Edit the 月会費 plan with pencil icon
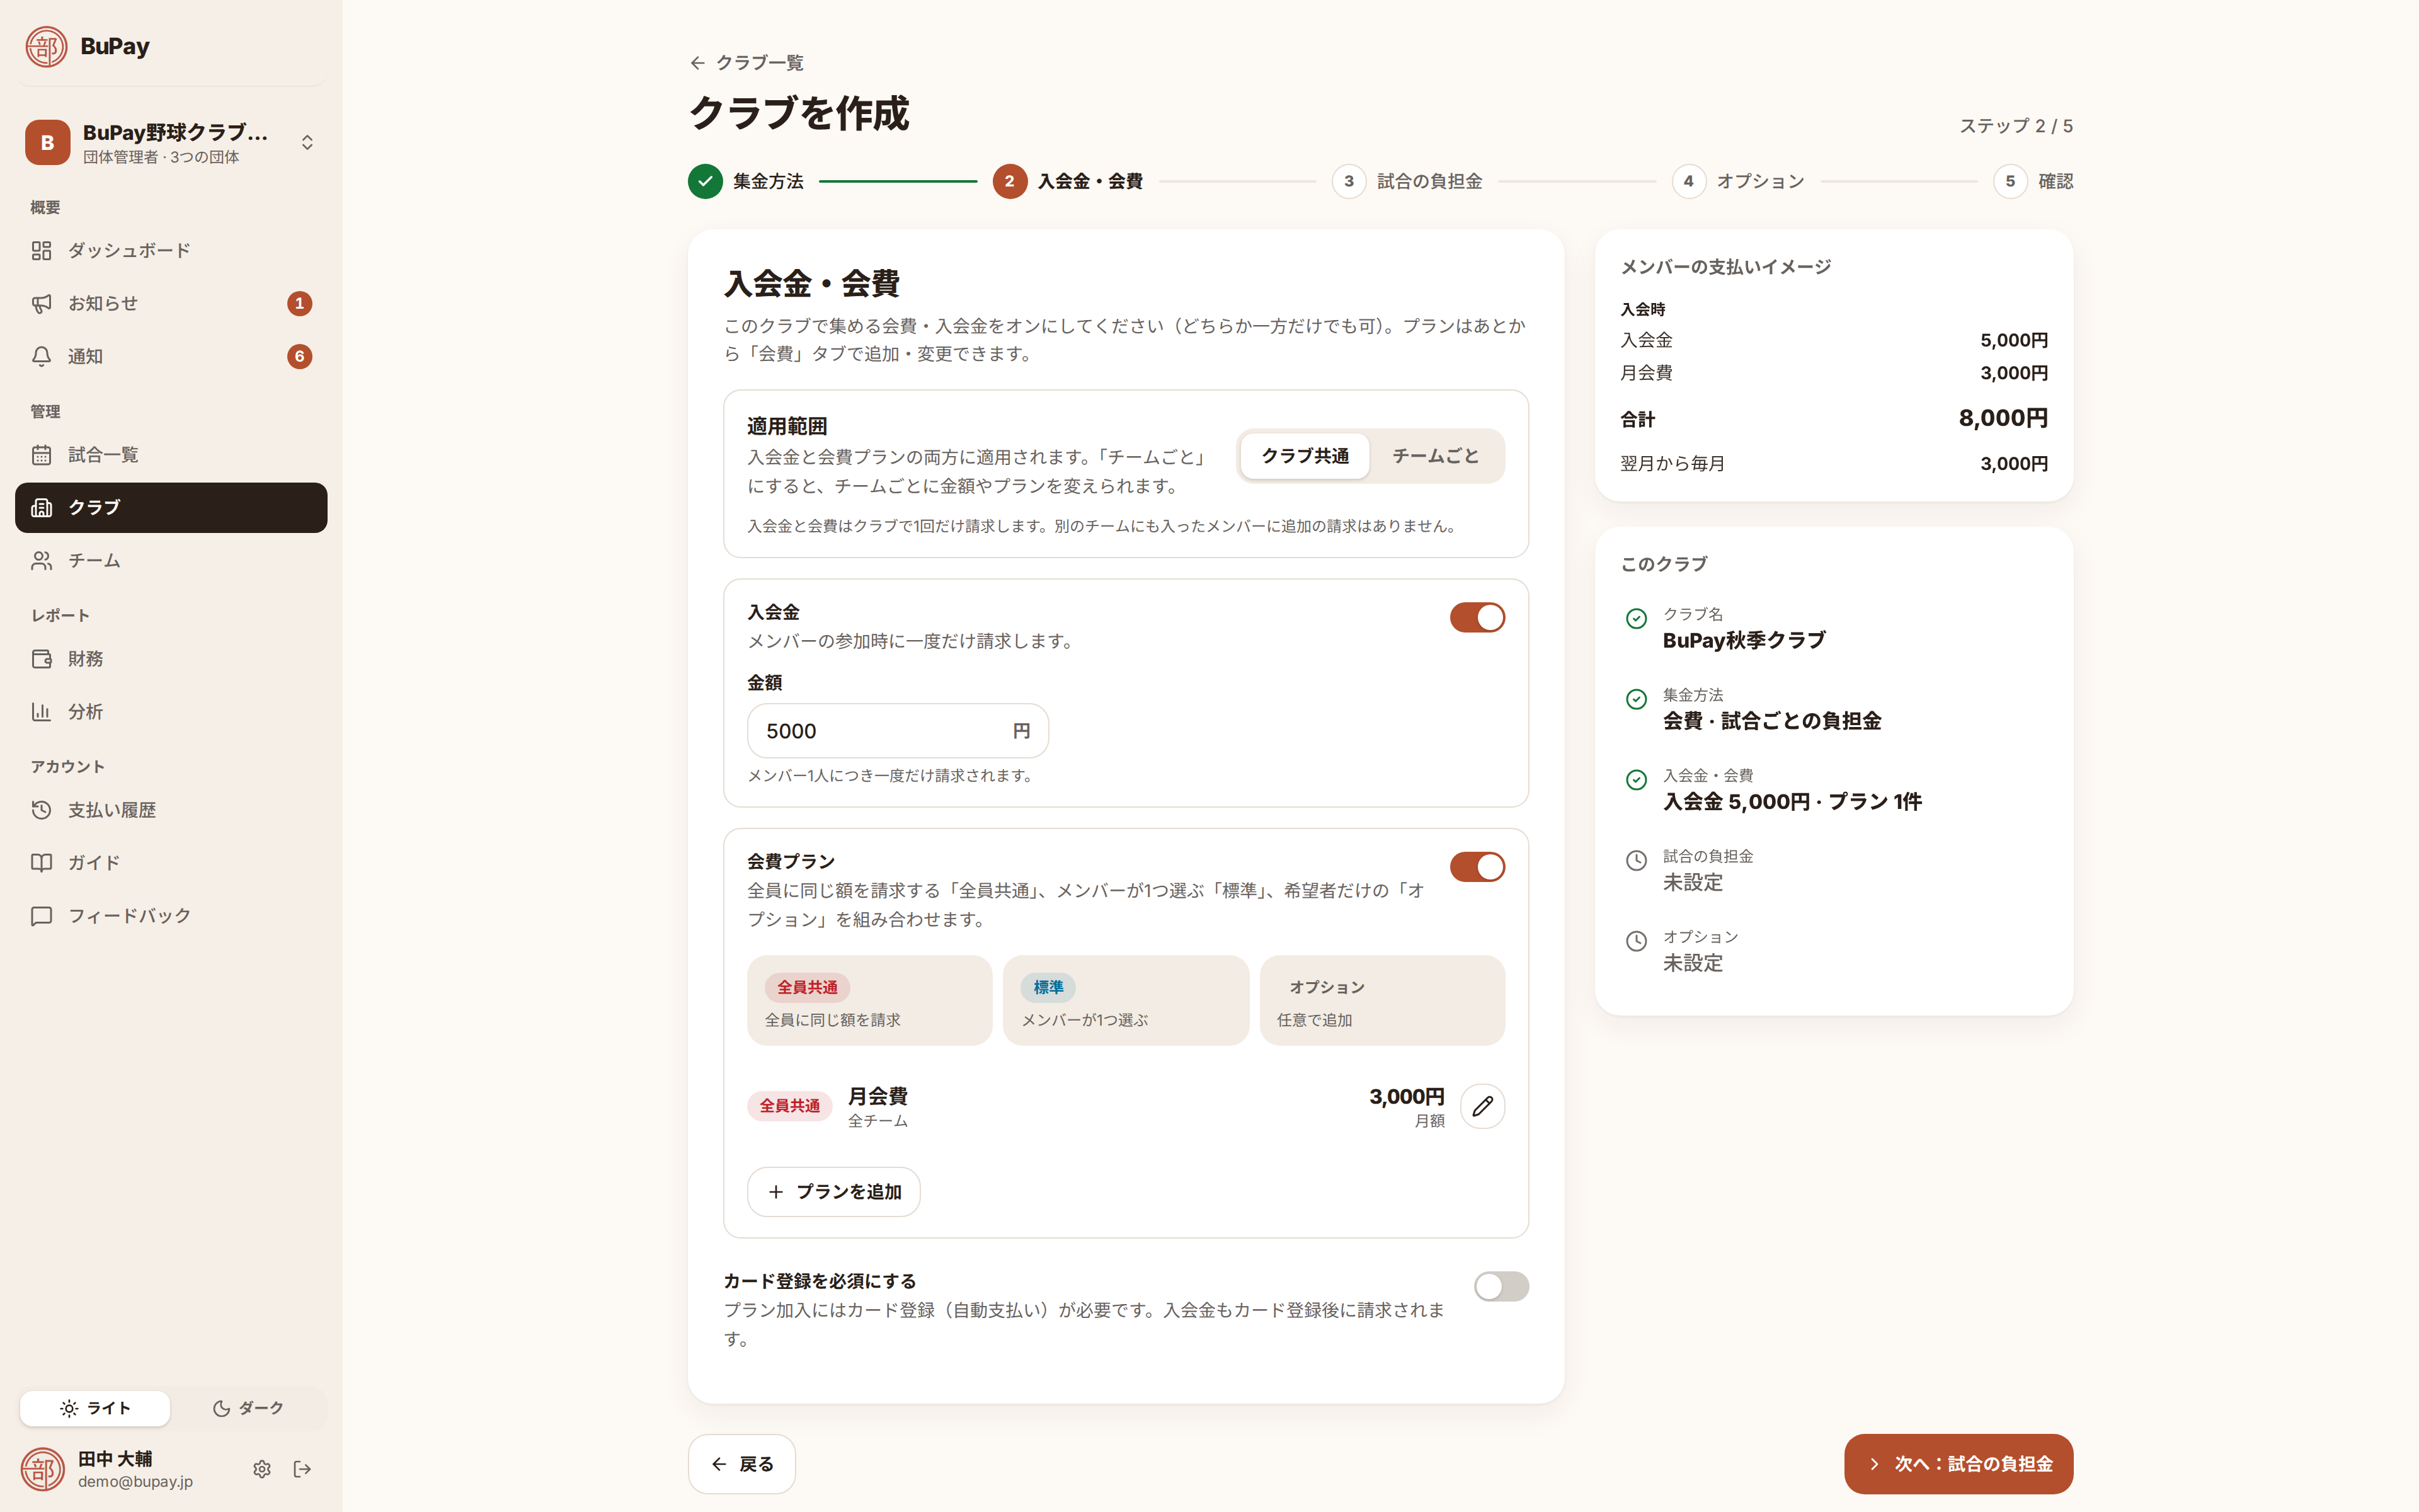Viewport: 2419px width, 1512px height. click(1482, 1106)
